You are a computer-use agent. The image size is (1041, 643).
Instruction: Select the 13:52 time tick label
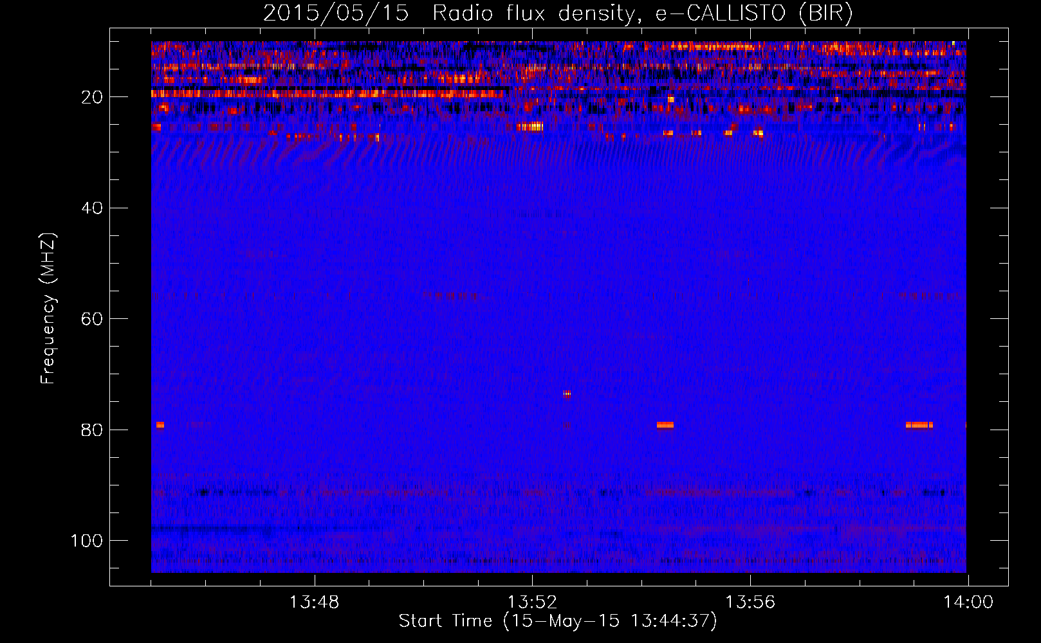point(532,602)
